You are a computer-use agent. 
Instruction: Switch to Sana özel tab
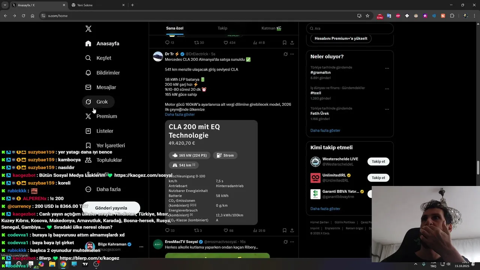pos(175,28)
